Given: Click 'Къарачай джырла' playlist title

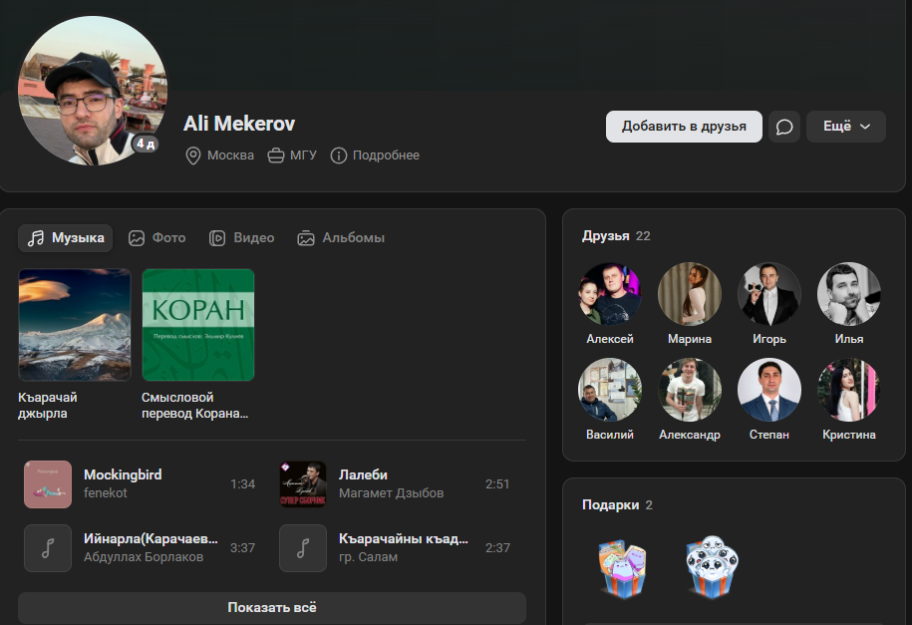Looking at the screenshot, I should point(48,405).
